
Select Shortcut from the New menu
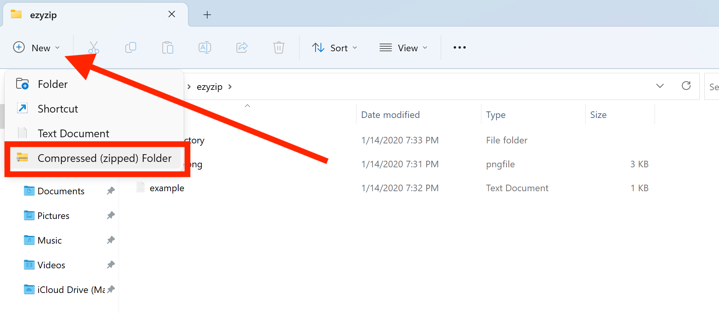click(94, 109)
